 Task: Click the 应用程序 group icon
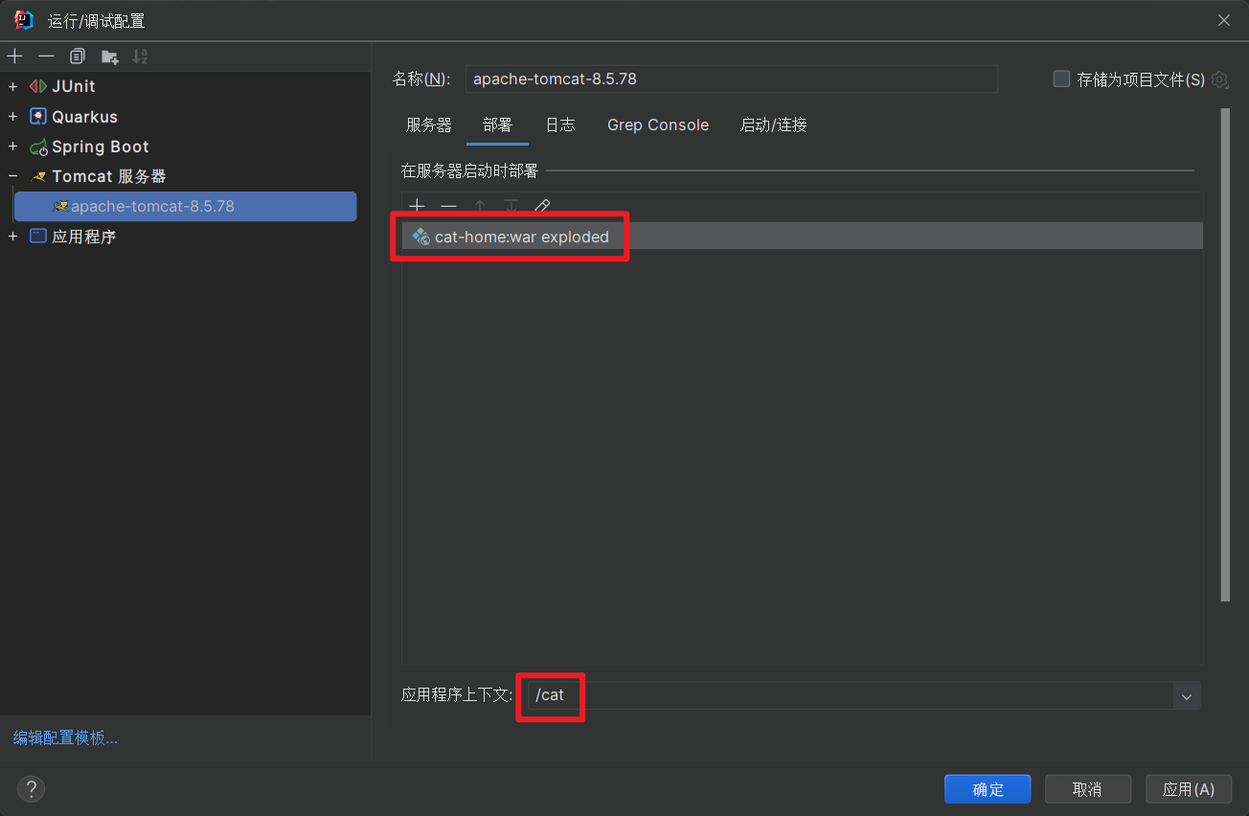(38, 236)
